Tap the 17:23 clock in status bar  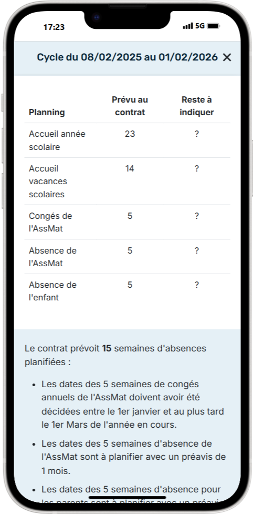pos(54,27)
